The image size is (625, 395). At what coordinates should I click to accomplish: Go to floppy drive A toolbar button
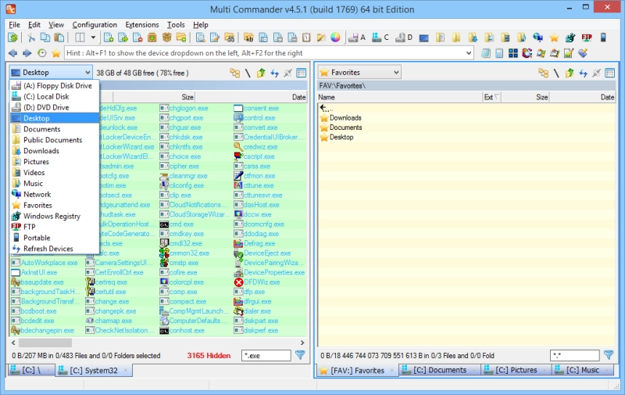pos(357,38)
